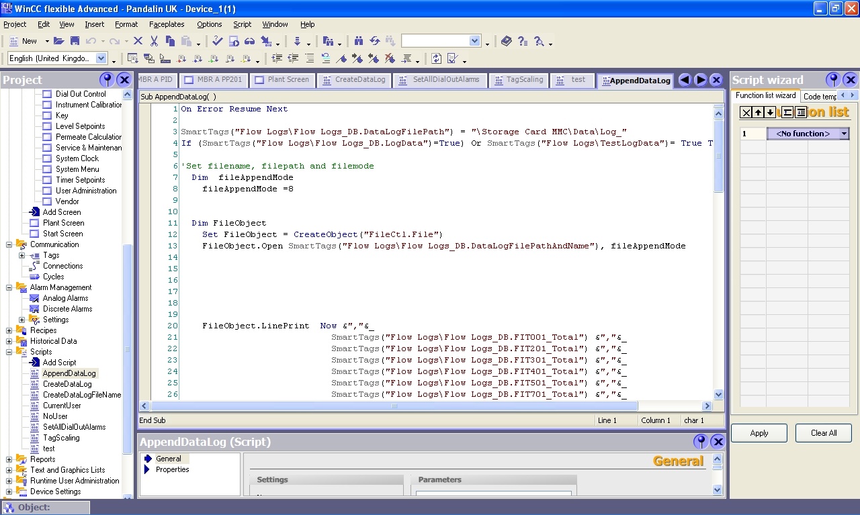
Task: Click the Save project toolbar icon
Action: (x=75, y=42)
